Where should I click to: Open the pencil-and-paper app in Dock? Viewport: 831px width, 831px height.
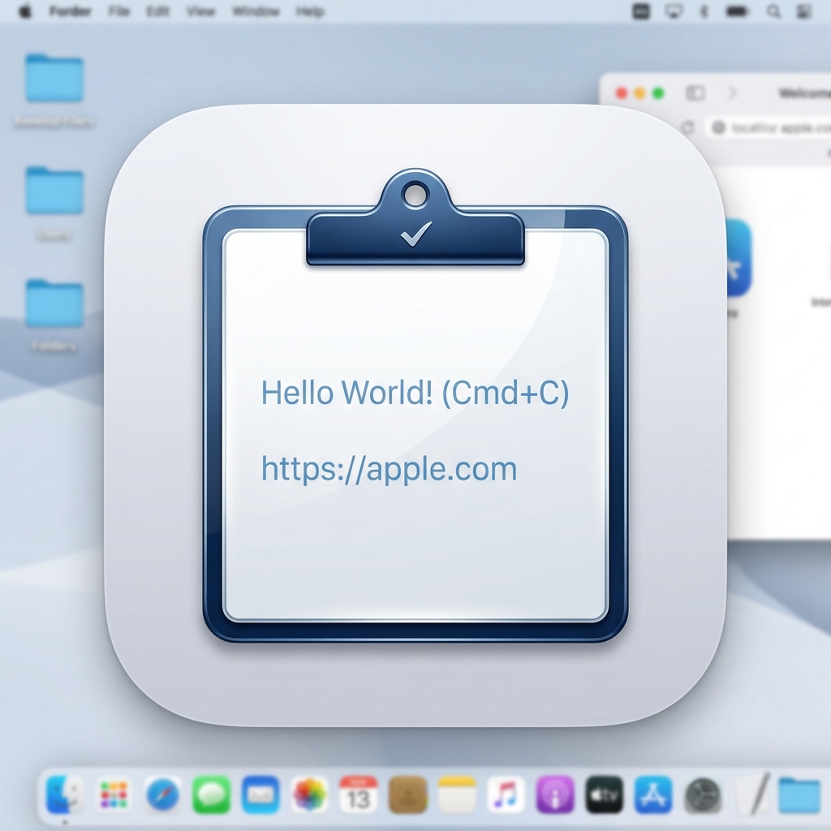pos(752,795)
